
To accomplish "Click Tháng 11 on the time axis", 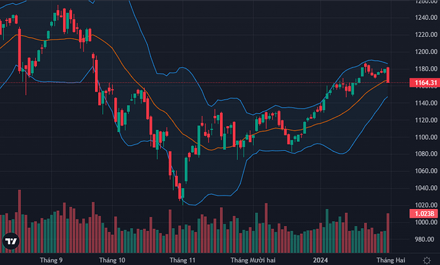I will coord(182,260).
